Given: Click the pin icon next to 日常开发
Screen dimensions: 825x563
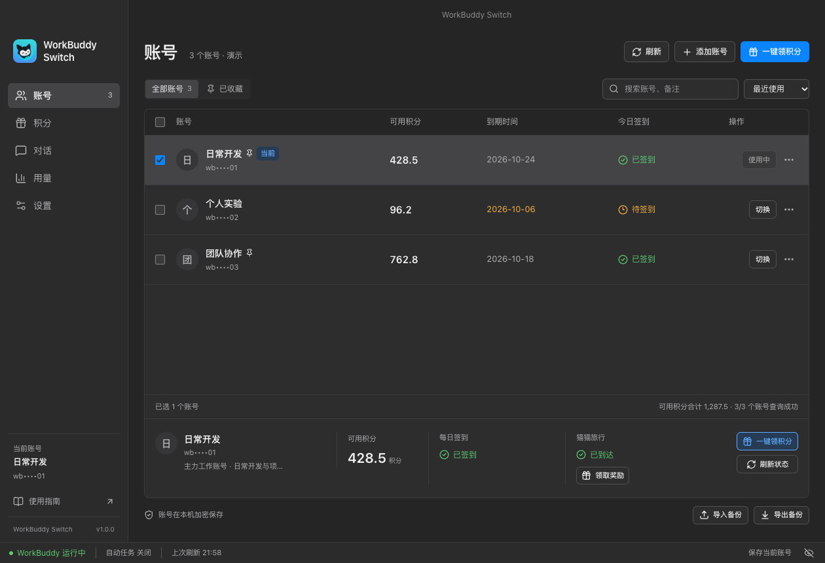Looking at the screenshot, I should [249, 154].
